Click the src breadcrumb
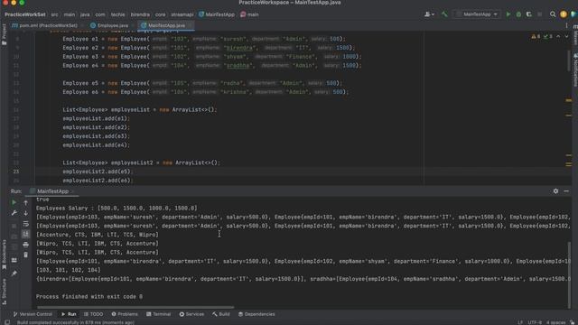The height and width of the screenshot is (325, 578). coord(54,14)
